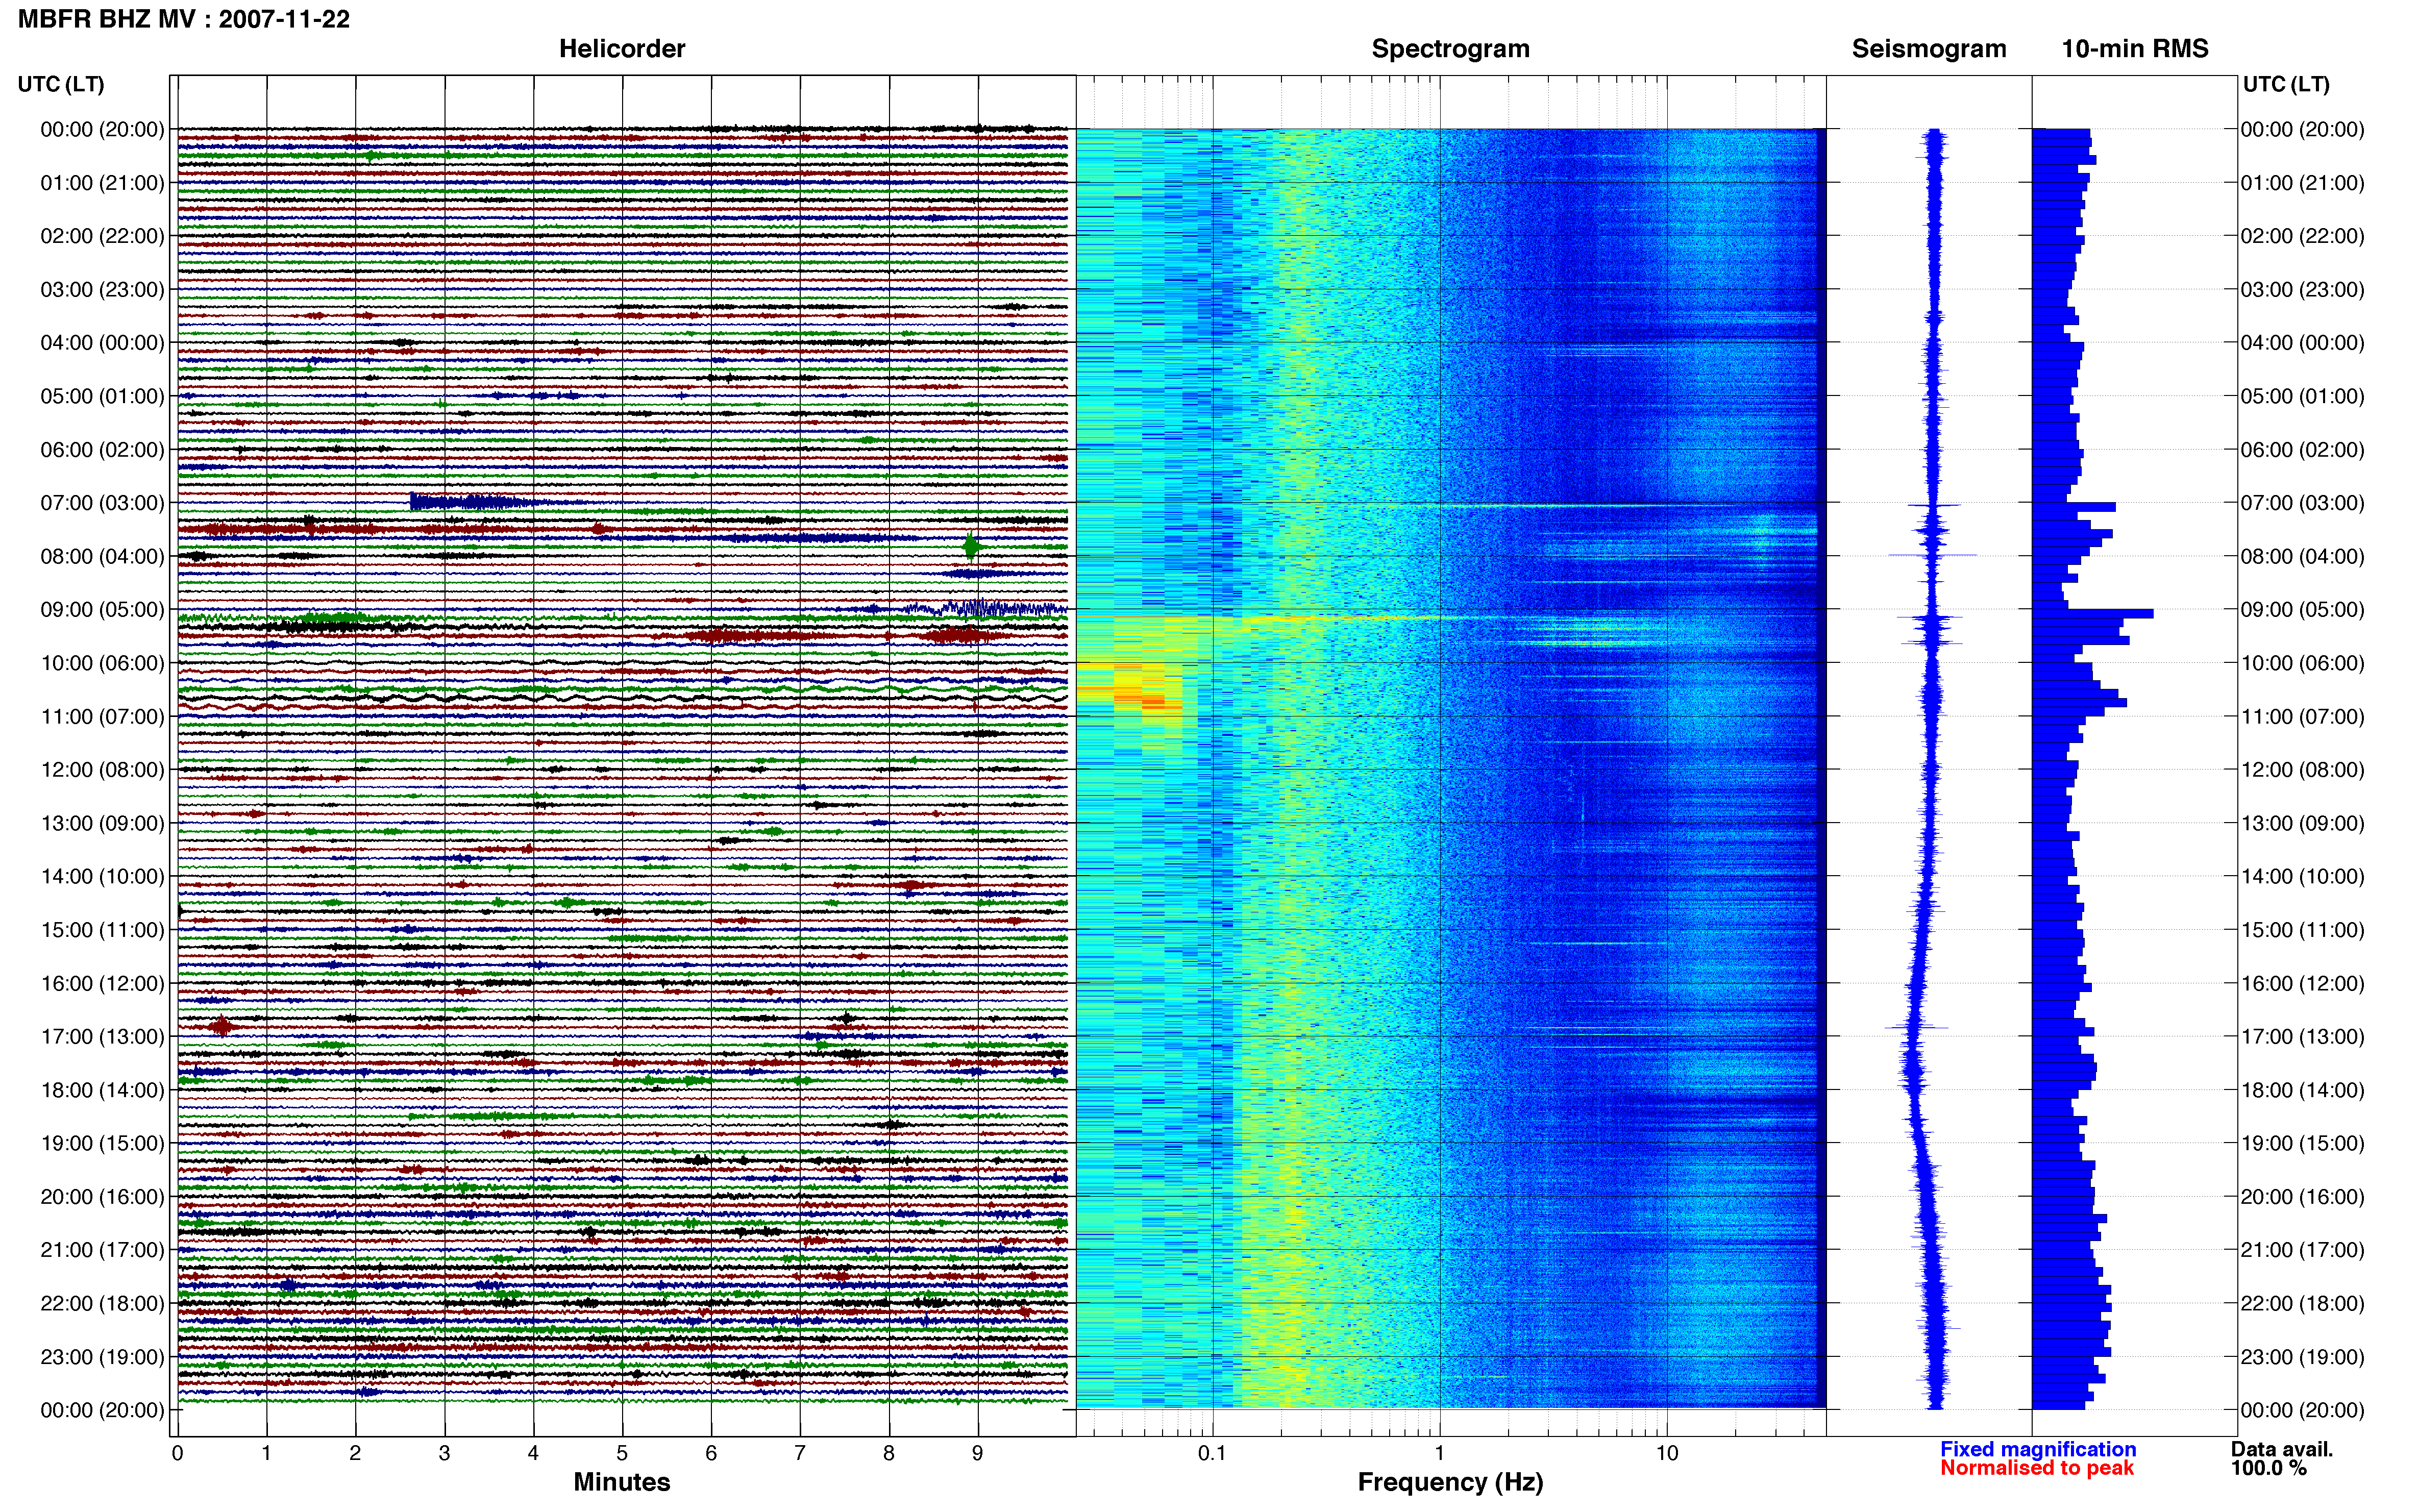The image size is (2419, 1512).
Task: Select minute tick label '0' under the helicorder
Action: [177, 1453]
